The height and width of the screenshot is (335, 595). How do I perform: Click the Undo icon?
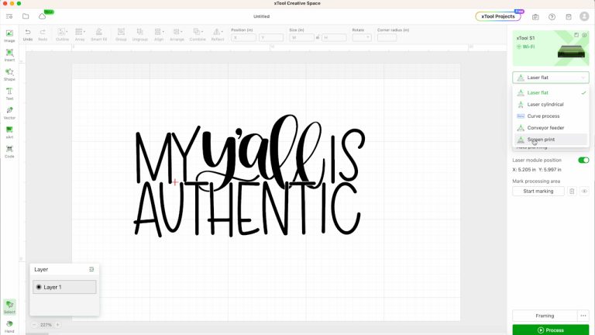point(28,32)
